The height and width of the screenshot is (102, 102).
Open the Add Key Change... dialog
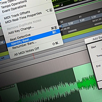21,30
